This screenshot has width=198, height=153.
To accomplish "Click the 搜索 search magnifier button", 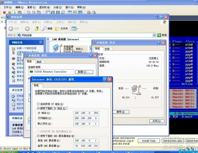I will coord(47,29).
